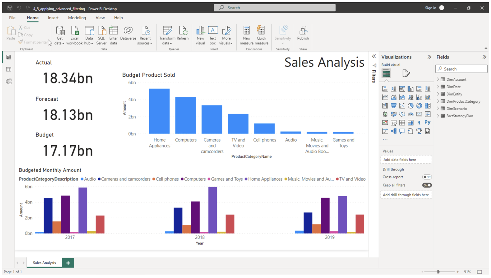Add a new report page
This screenshot has height=278, width=491.
coord(68,263)
